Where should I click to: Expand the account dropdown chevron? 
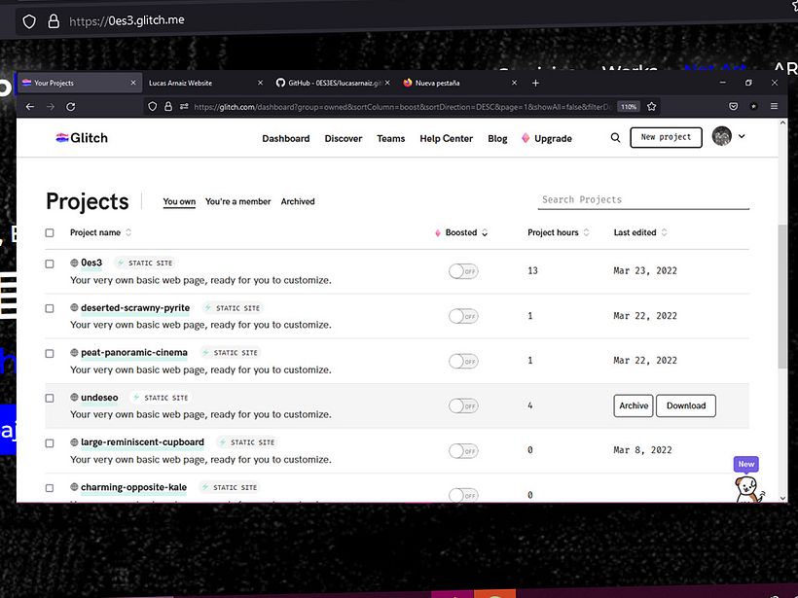pos(742,136)
